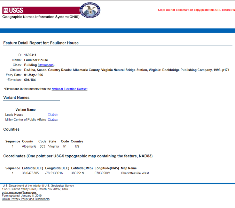
Task: View the Citation for Lewis House
Action: pos(53,115)
